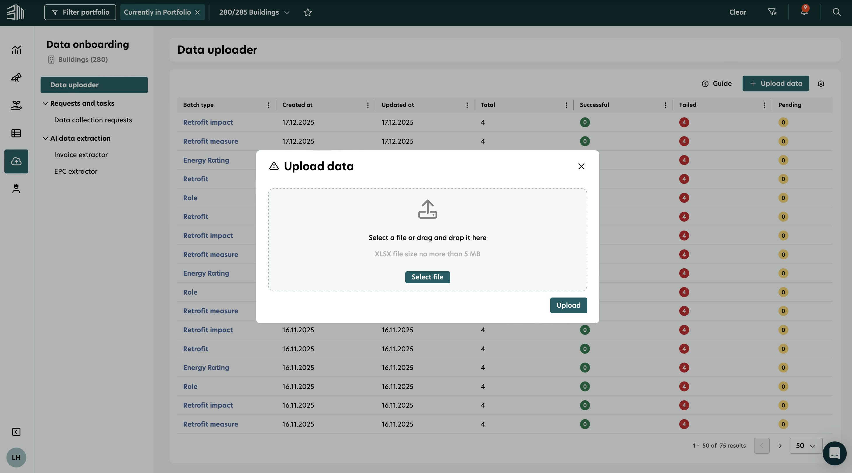Dismiss the Currently in Portfolio filter chip
The image size is (852, 473).
click(x=198, y=12)
